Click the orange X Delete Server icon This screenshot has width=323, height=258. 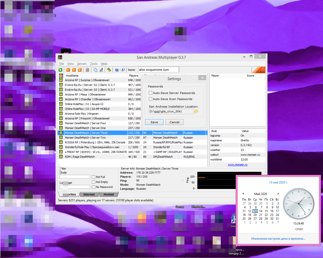point(74,70)
